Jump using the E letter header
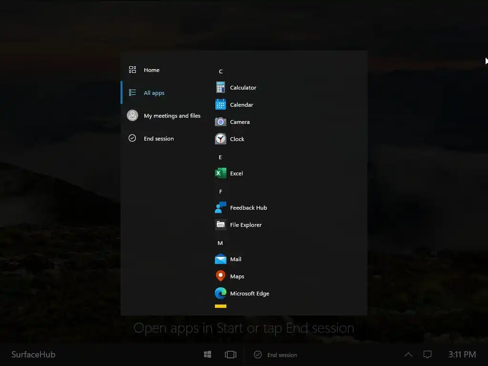This screenshot has width=488, height=366. 220,157
